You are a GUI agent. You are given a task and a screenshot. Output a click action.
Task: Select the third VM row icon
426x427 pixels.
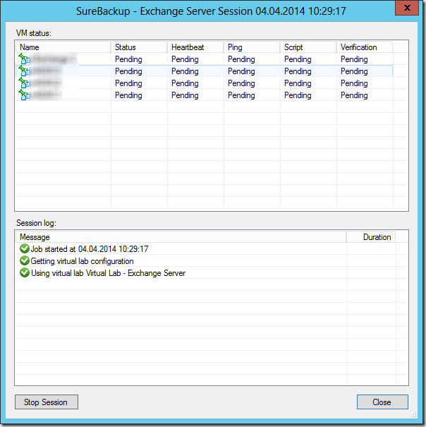(24, 83)
